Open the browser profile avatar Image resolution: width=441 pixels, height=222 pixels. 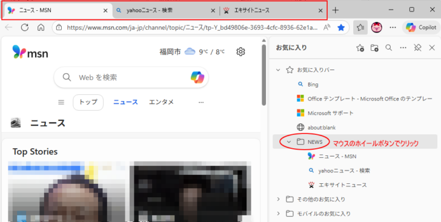click(x=377, y=28)
